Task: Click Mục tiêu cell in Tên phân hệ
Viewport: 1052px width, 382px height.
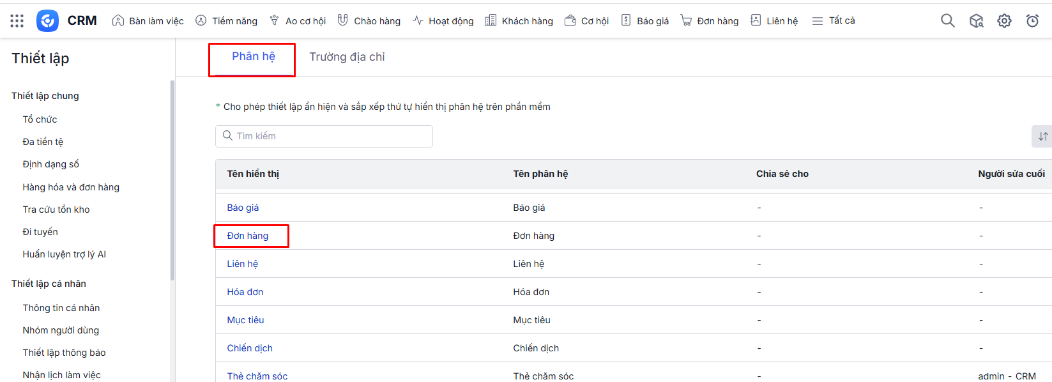Action: pyautogui.click(x=531, y=320)
